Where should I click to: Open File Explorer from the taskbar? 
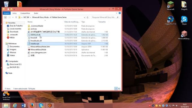pyautogui.click(x=6, y=105)
